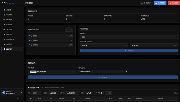Open settings gear at sidebar bottom

tap(7, 98)
